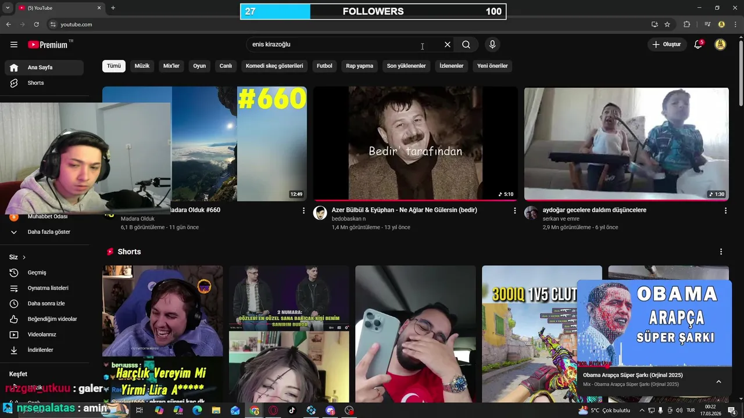Open the bedobaskan n channel avatar
This screenshot has width=744, height=418.
[x=320, y=213]
